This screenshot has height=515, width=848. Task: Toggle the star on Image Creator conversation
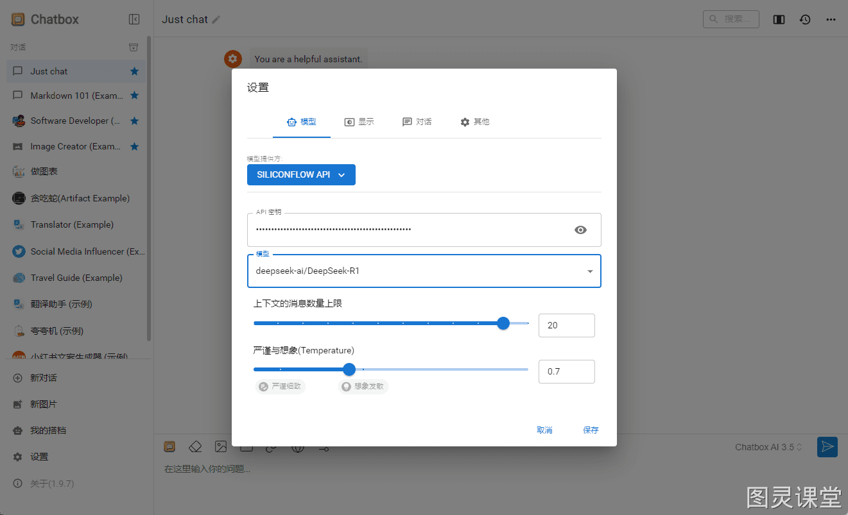[134, 146]
